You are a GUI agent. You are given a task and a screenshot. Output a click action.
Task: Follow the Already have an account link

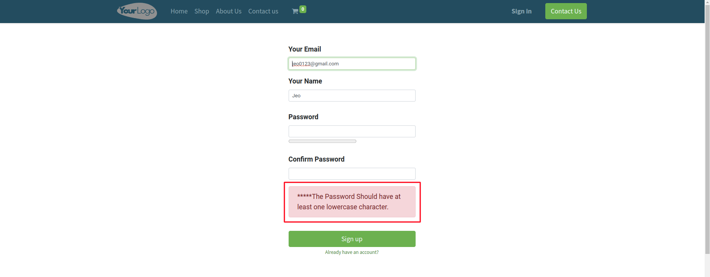tap(352, 252)
